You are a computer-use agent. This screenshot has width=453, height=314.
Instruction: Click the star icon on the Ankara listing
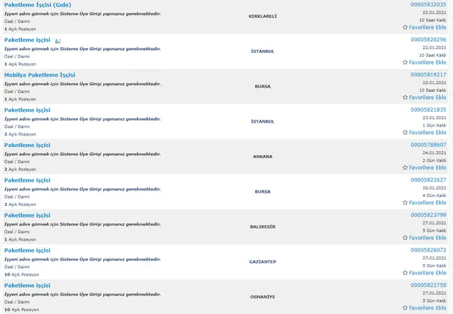click(x=405, y=168)
